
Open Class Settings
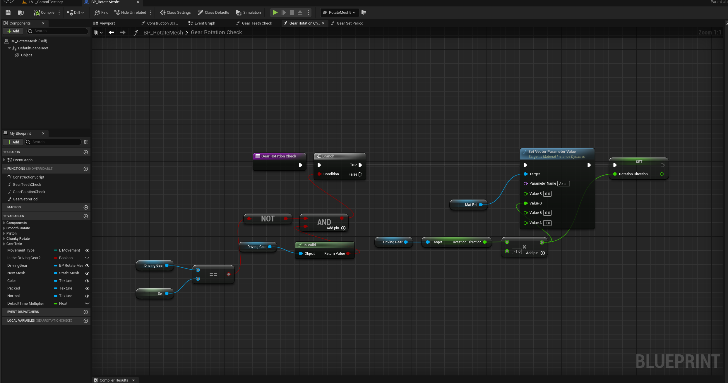point(175,12)
